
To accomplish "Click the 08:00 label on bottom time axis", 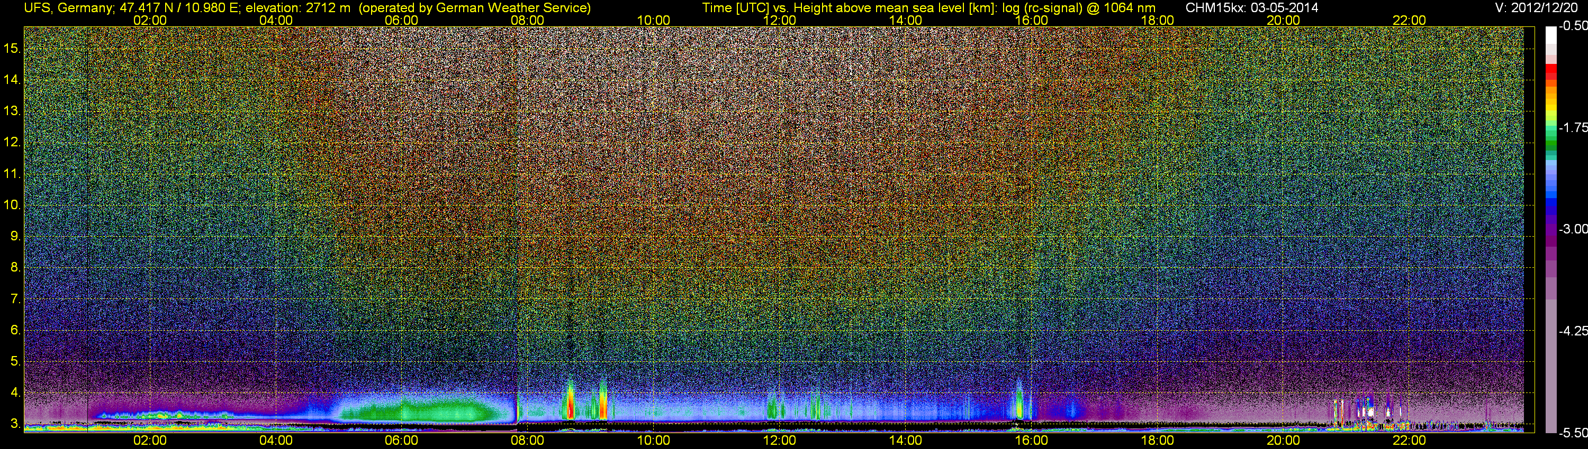I will pyautogui.click(x=528, y=441).
